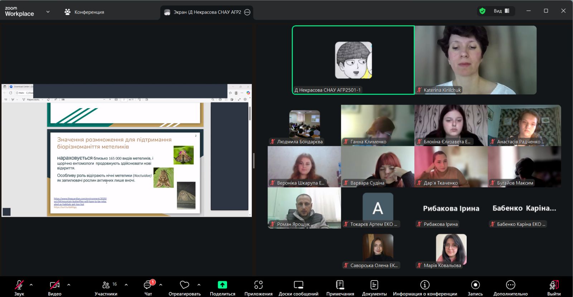
Task: Click the Отреагировать heart reaction icon
Action: click(184, 285)
